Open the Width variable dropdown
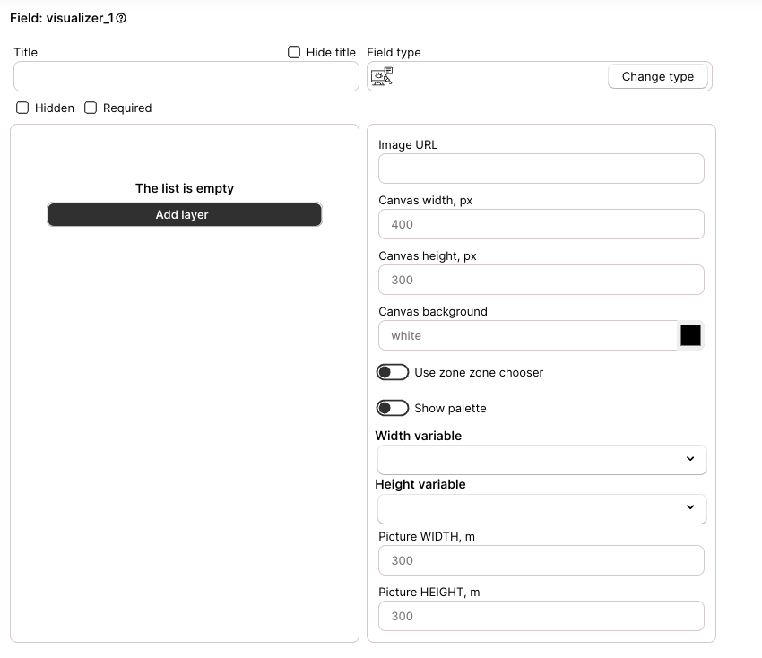 click(541, 459)
